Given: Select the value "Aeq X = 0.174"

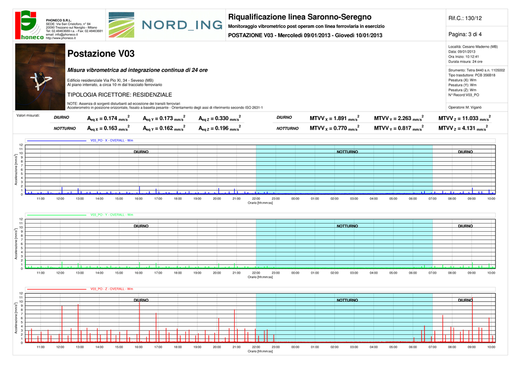Looking at the screenshot, I should 109,119.
